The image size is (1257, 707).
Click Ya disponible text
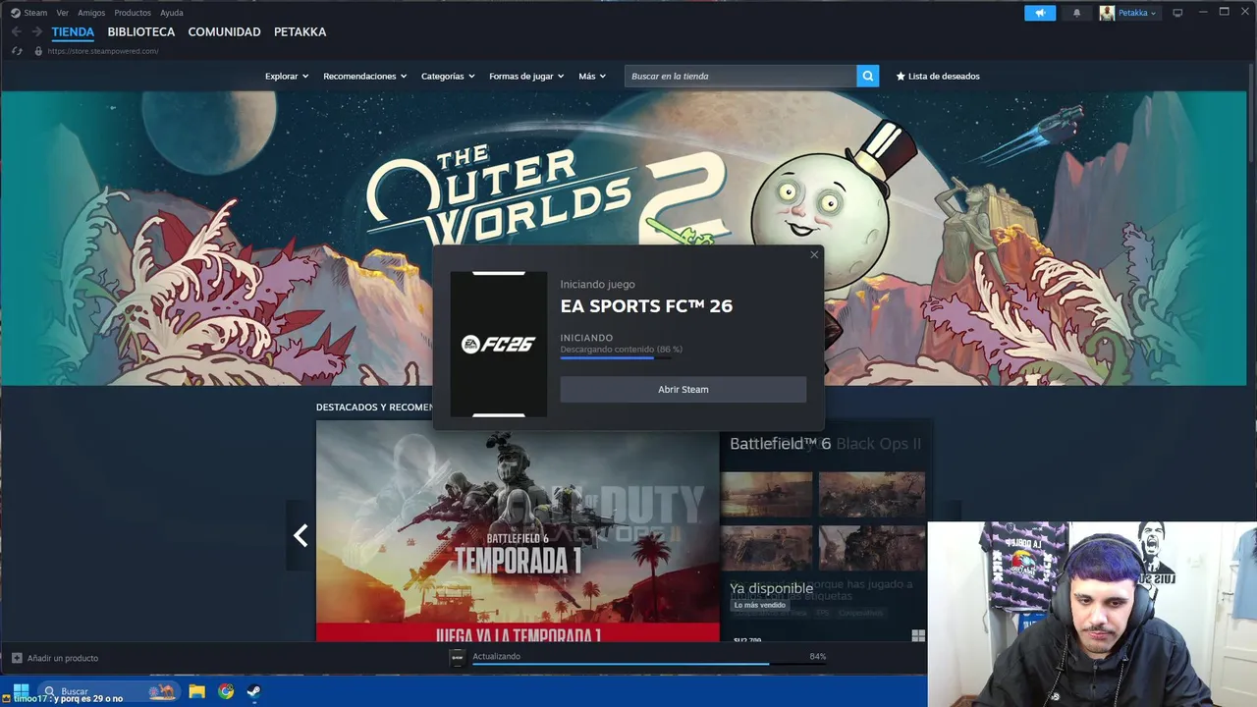click(771, 588)
